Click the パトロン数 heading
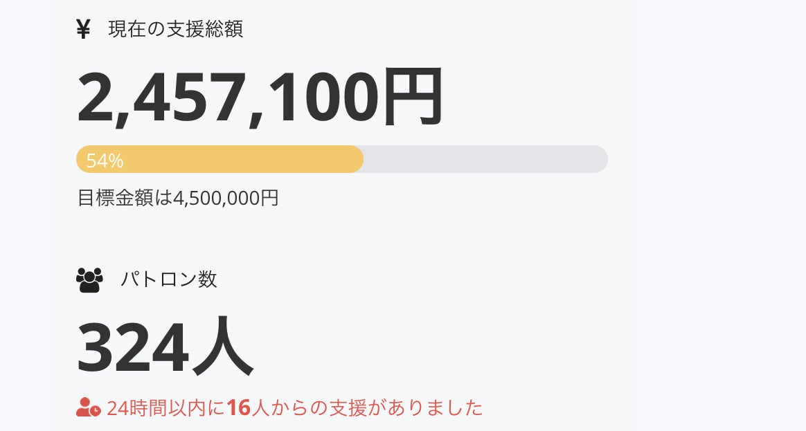806x431 pixels. click(168, 279)
